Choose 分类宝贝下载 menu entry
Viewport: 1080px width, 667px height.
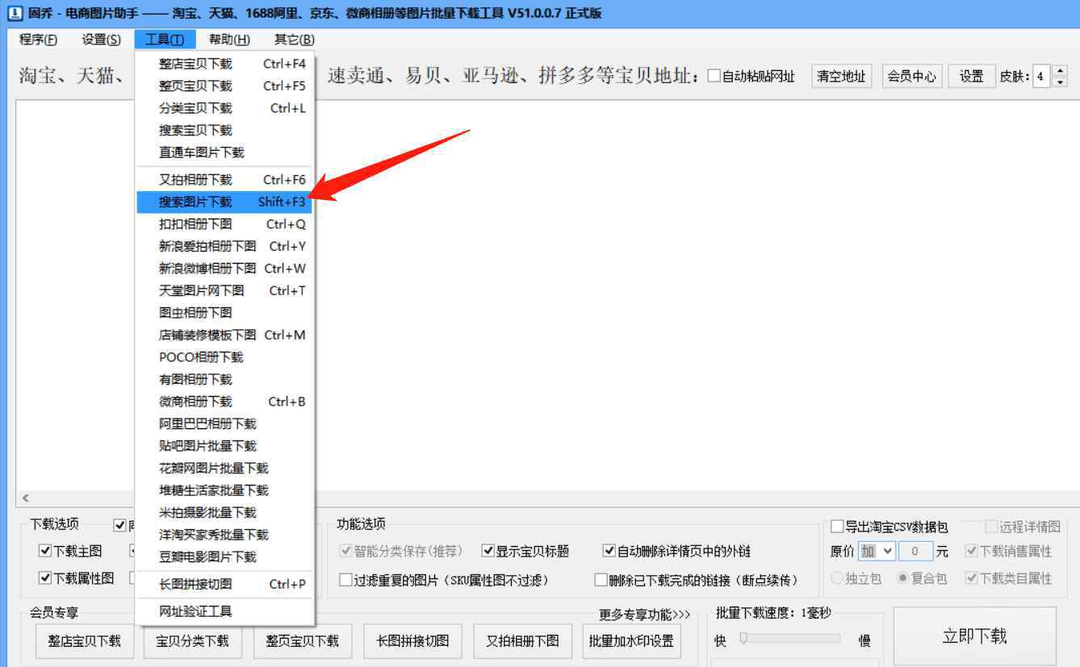pos(224,108)
